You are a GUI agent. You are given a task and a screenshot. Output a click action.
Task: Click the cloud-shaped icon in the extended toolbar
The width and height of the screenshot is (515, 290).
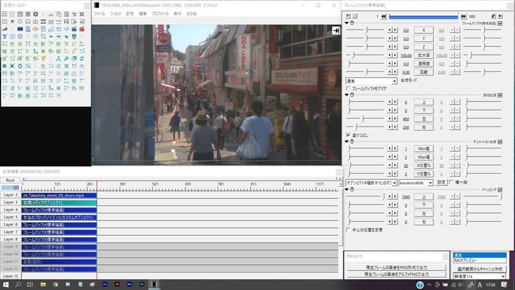click(74, 73)
